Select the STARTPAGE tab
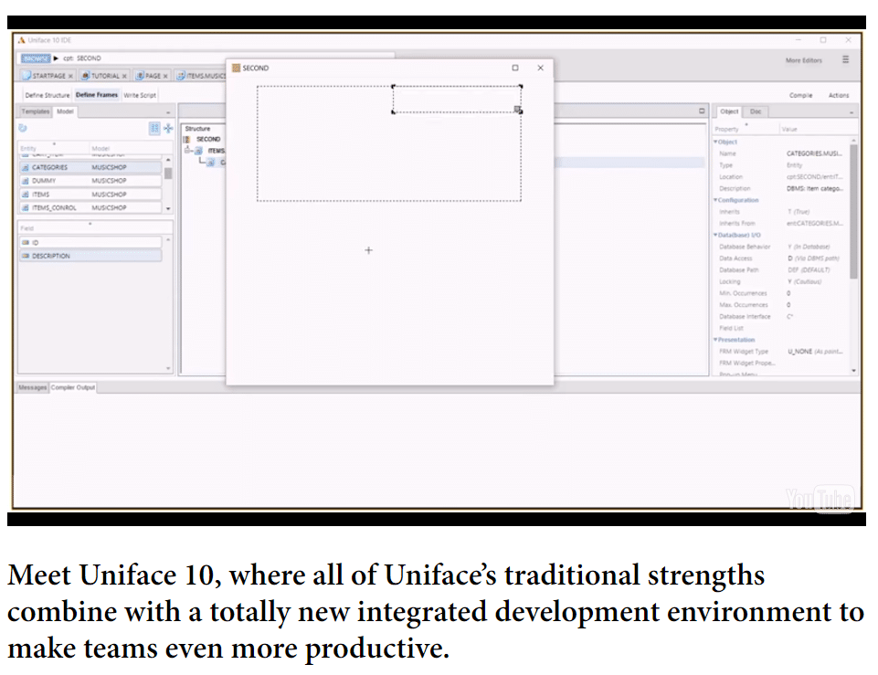 coord(48,76)
